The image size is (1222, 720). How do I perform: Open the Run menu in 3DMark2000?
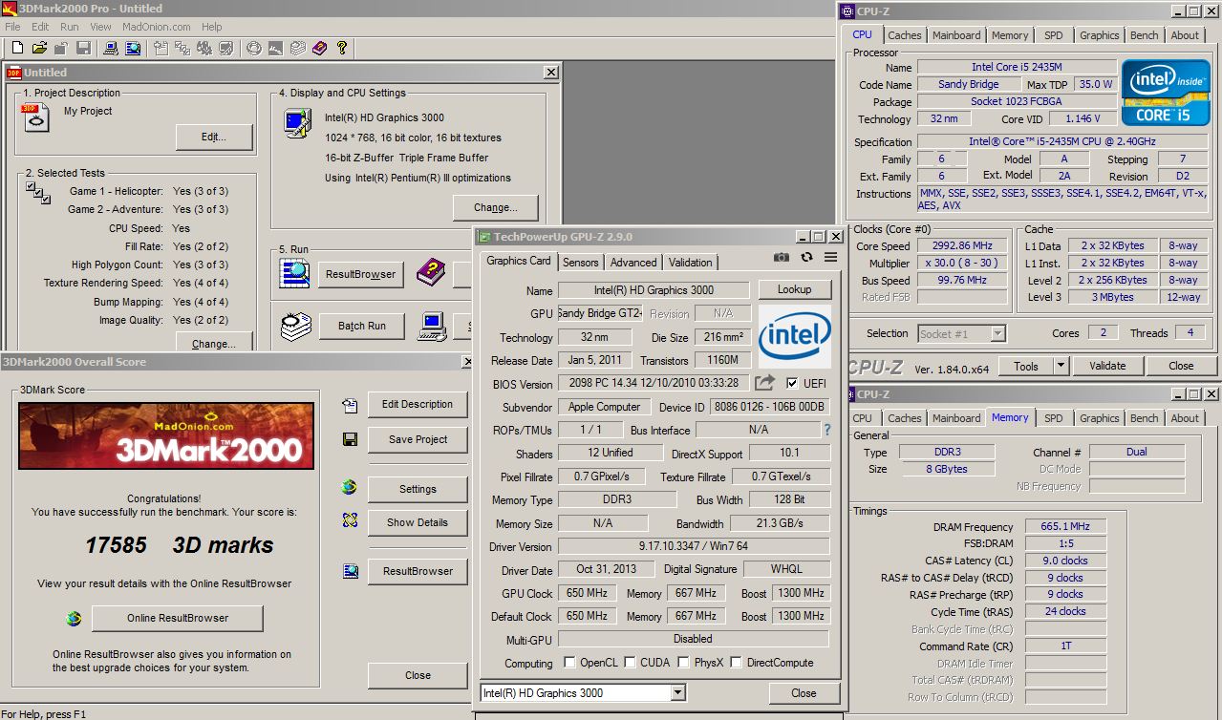70,27
